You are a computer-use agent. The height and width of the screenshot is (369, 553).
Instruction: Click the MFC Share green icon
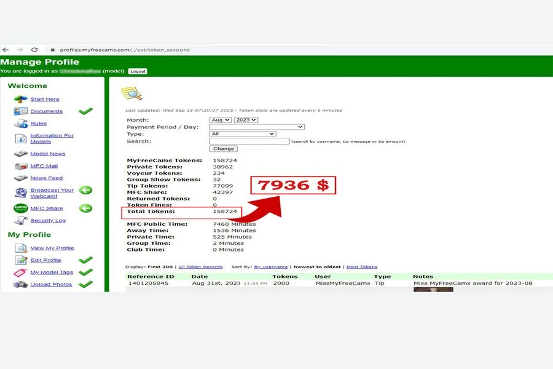[21, 208]
